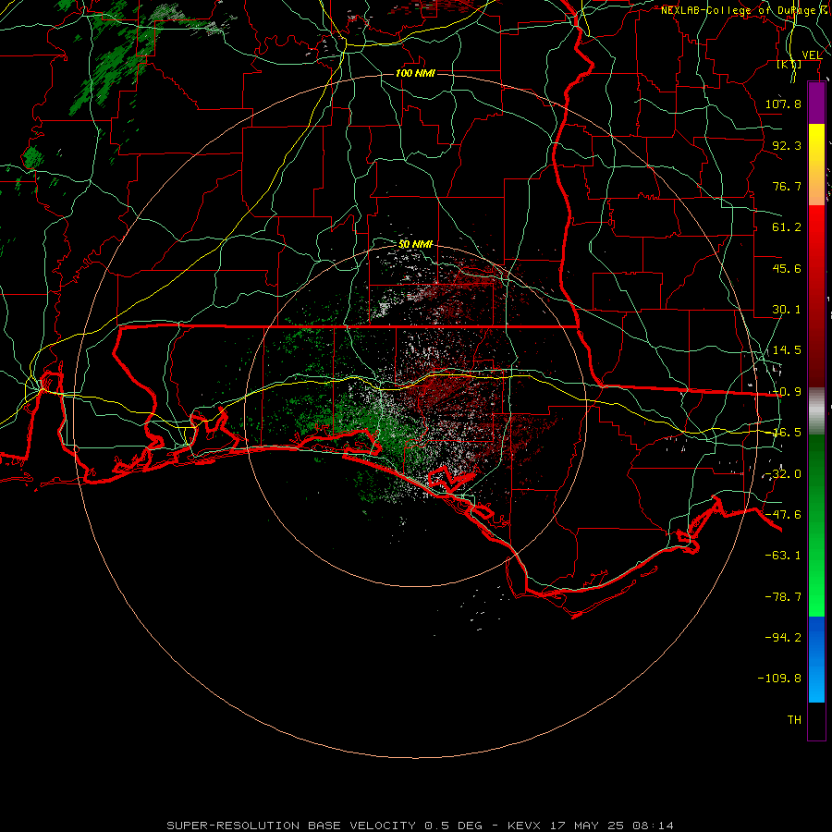The height and width of the screenshot is (832, 832).
Task: Click the -32.0 velocity scale value
Action: tap(783, 474)
